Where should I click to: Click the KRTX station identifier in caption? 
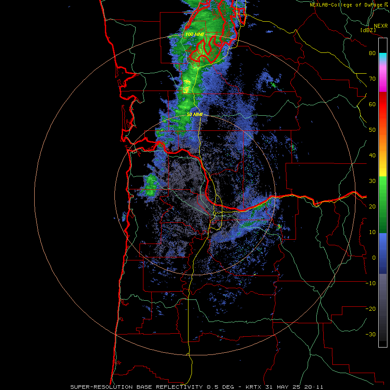click(254, 387)
